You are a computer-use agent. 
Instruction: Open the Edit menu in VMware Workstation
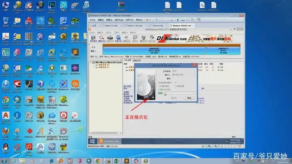[x=101, y=20]
